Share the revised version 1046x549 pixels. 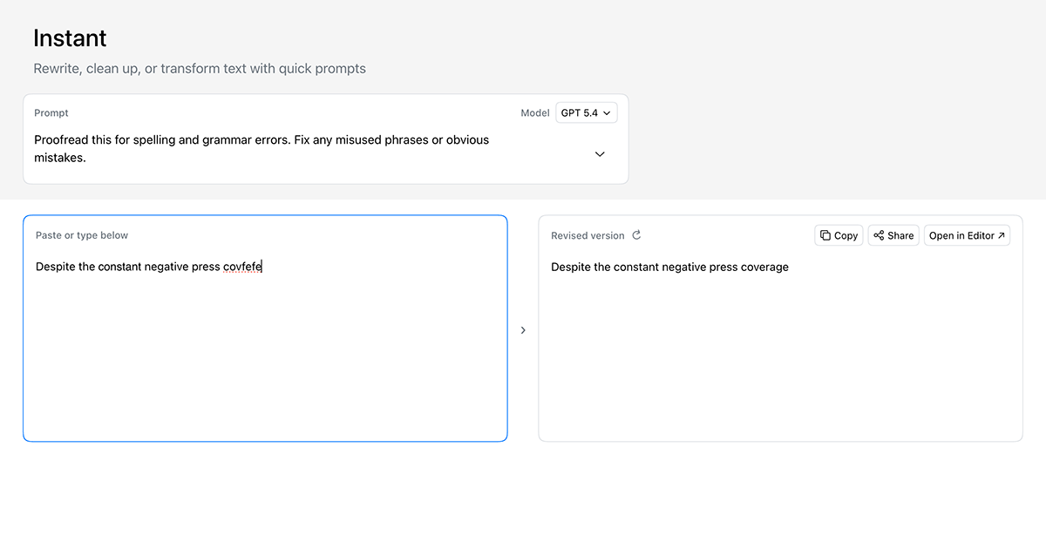click(x=893, y=235)
